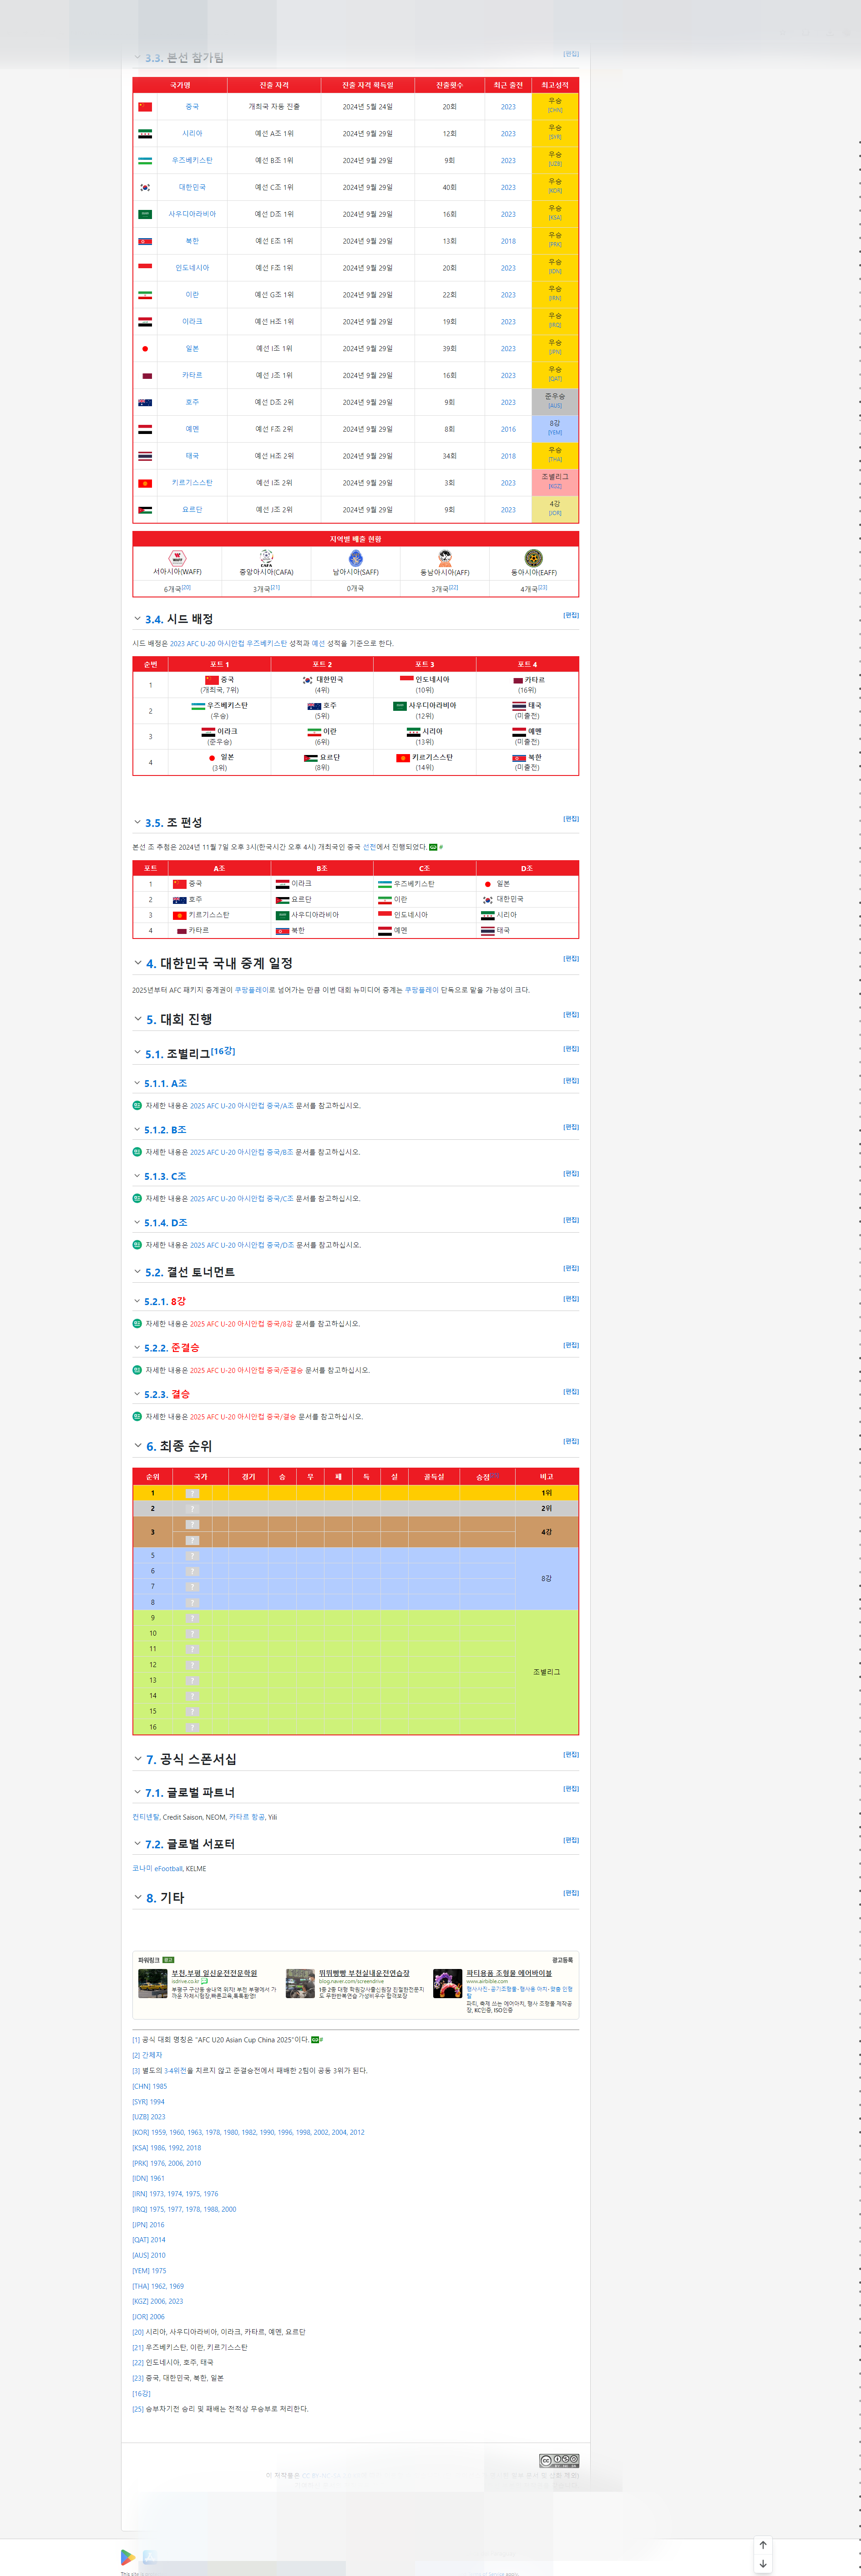Click the Thailand flag in qualified-teams table
This screenshot has width=861, height=2576.
145,456
